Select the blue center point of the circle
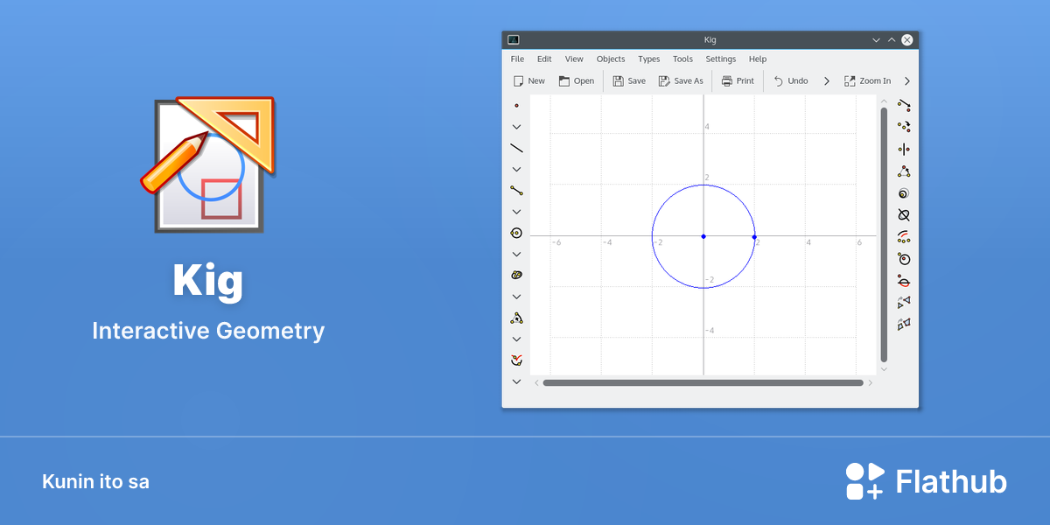 703,236
